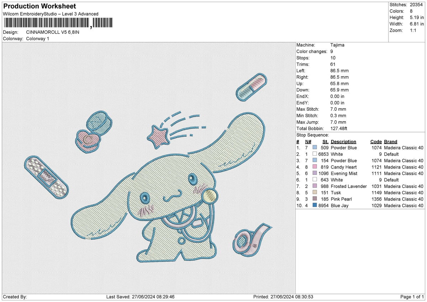Image resolution: width=427 pixels, height=302 pixels.
Task: Click 'Wilcom EmbroideryStudio – Level 3 Advanced' text
Action: click(x=51, y=14)
